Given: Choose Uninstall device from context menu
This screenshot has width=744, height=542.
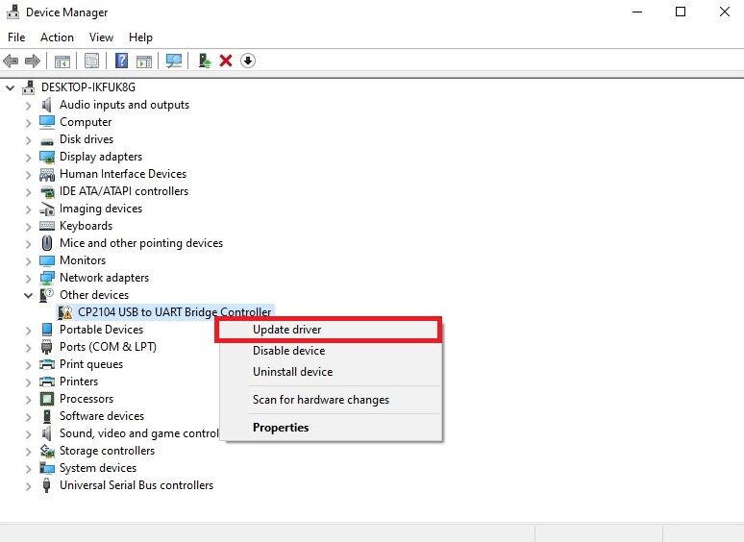Looking at the screenshot, I should pyautogui.click(x=292, y=372).
